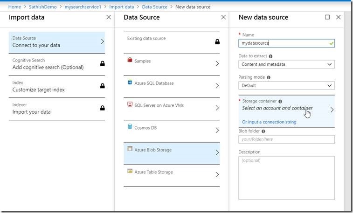Click the info icon next to Blob folder
The image size is (353, 213).
coord(263,131)
